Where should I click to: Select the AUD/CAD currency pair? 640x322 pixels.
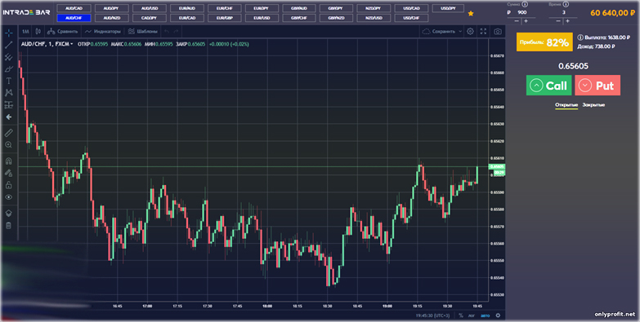click(74, 8)
